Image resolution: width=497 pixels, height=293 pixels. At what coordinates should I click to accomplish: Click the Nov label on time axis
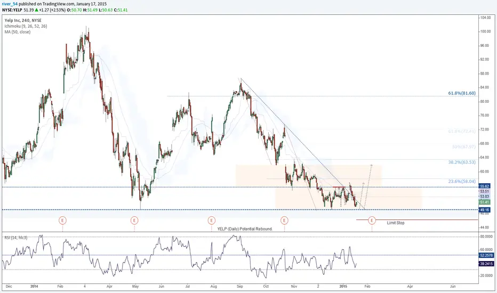[x=294, y=287]
